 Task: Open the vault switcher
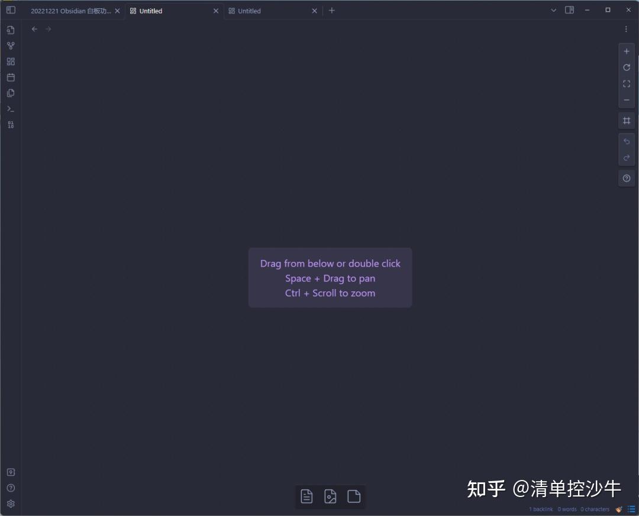coord(11,472)
